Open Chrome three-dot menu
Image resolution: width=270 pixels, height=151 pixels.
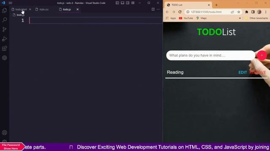click(266, 12)
